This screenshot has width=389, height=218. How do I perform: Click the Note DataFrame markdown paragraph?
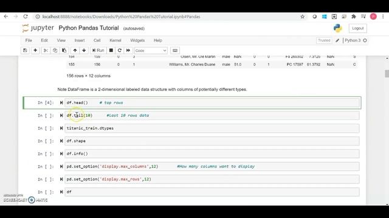click(152, 89)
